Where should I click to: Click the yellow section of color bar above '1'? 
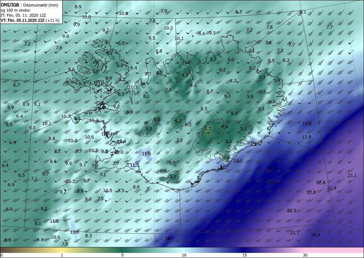point(62,250)
